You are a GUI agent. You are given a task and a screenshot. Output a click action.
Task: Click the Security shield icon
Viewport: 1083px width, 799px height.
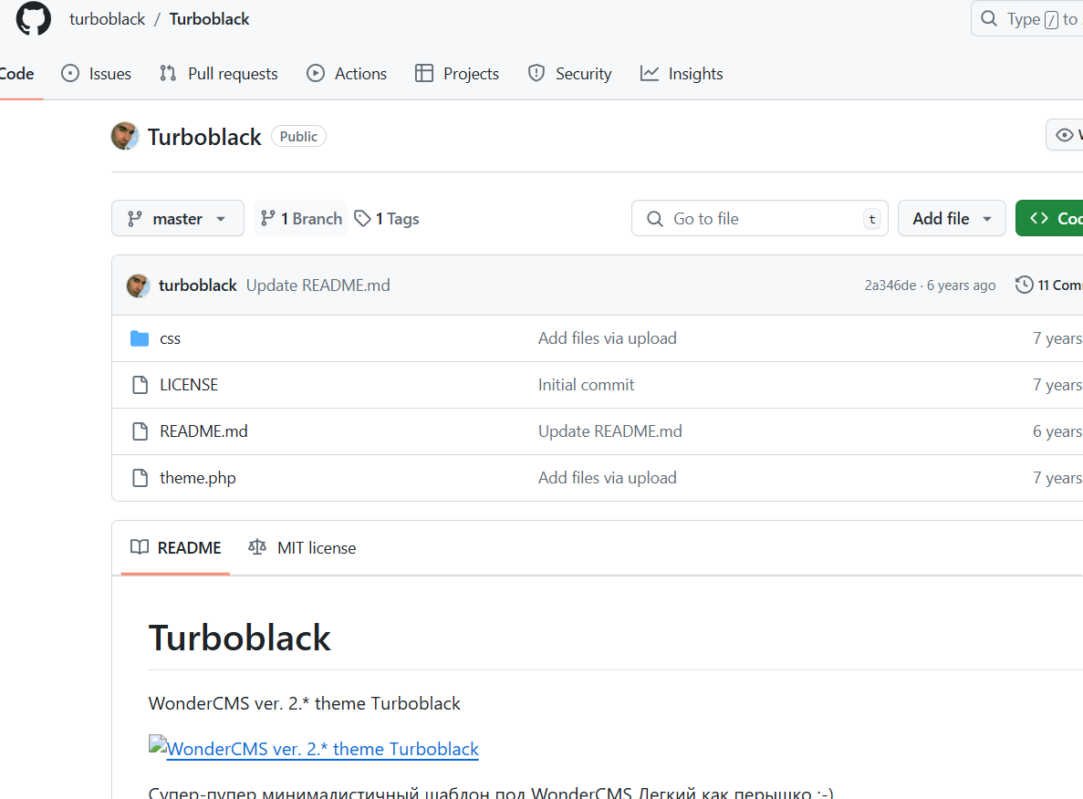coord(536,73)
